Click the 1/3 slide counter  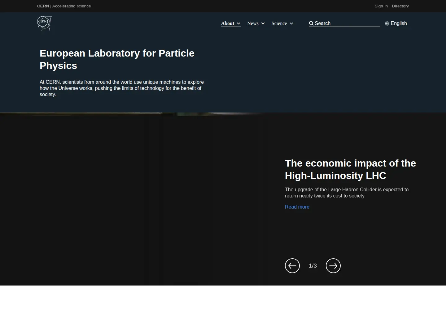click(x=313, y=266)
